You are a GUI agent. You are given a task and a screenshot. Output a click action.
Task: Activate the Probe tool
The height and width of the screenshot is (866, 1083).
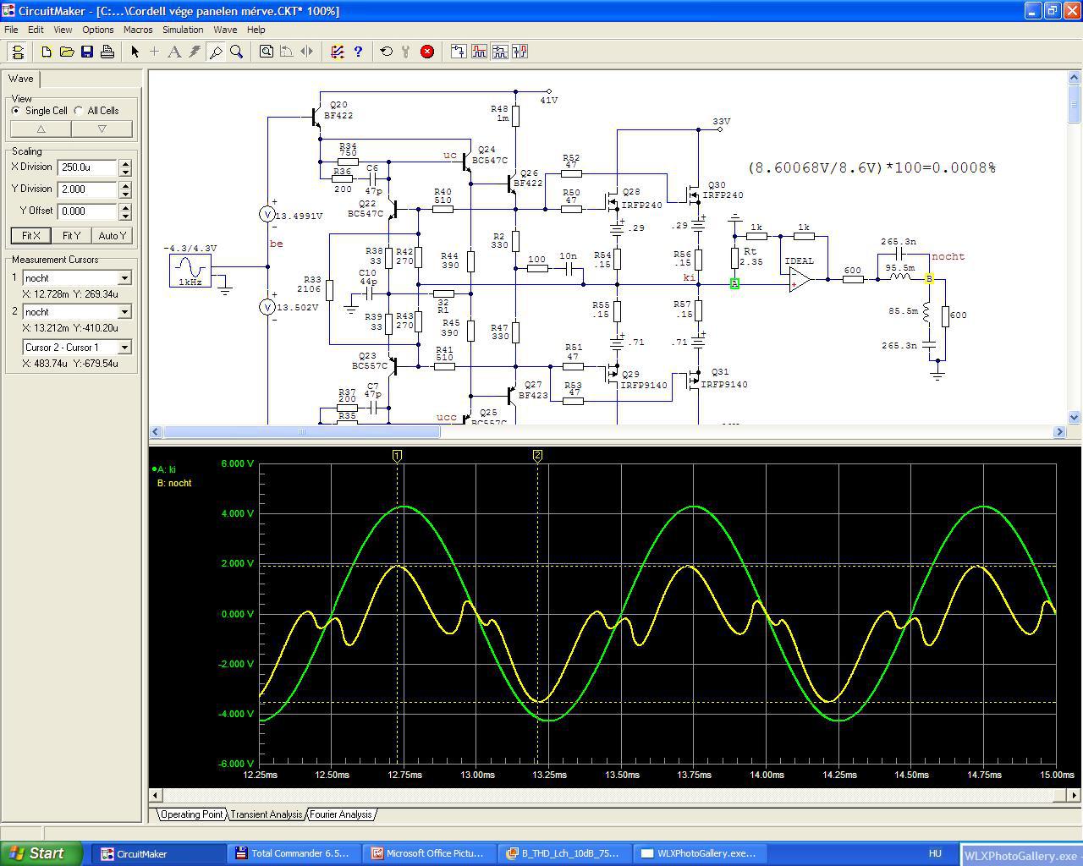coord(216,52)
